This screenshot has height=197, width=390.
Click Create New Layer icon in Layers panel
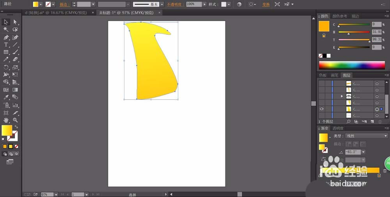coord(372,121)
